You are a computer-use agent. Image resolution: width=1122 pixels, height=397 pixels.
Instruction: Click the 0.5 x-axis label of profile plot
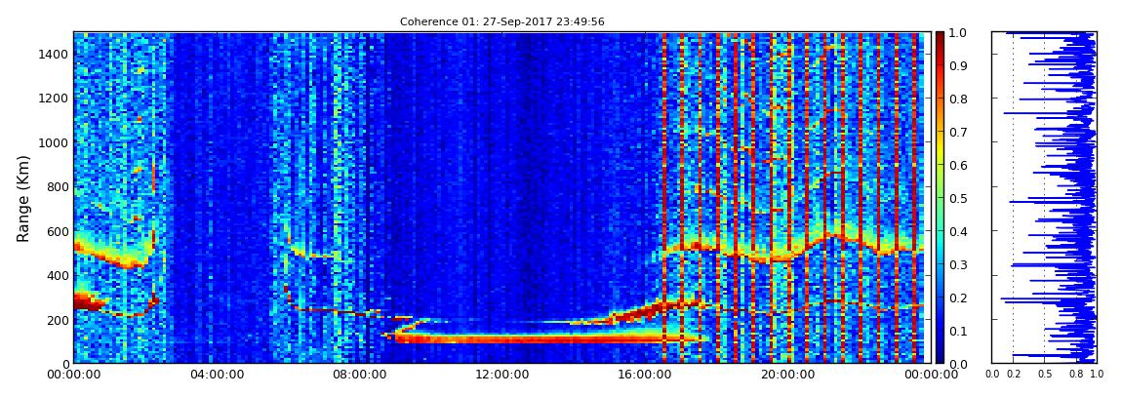[x=1045, y=375]
